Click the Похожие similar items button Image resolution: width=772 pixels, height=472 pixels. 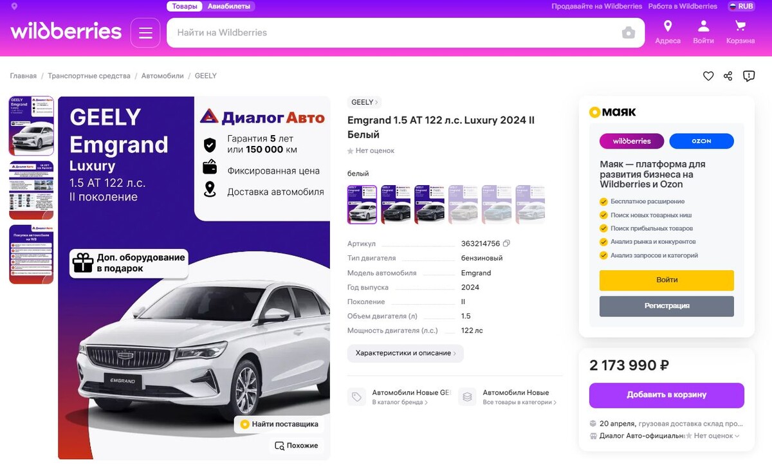click(297, 446)
